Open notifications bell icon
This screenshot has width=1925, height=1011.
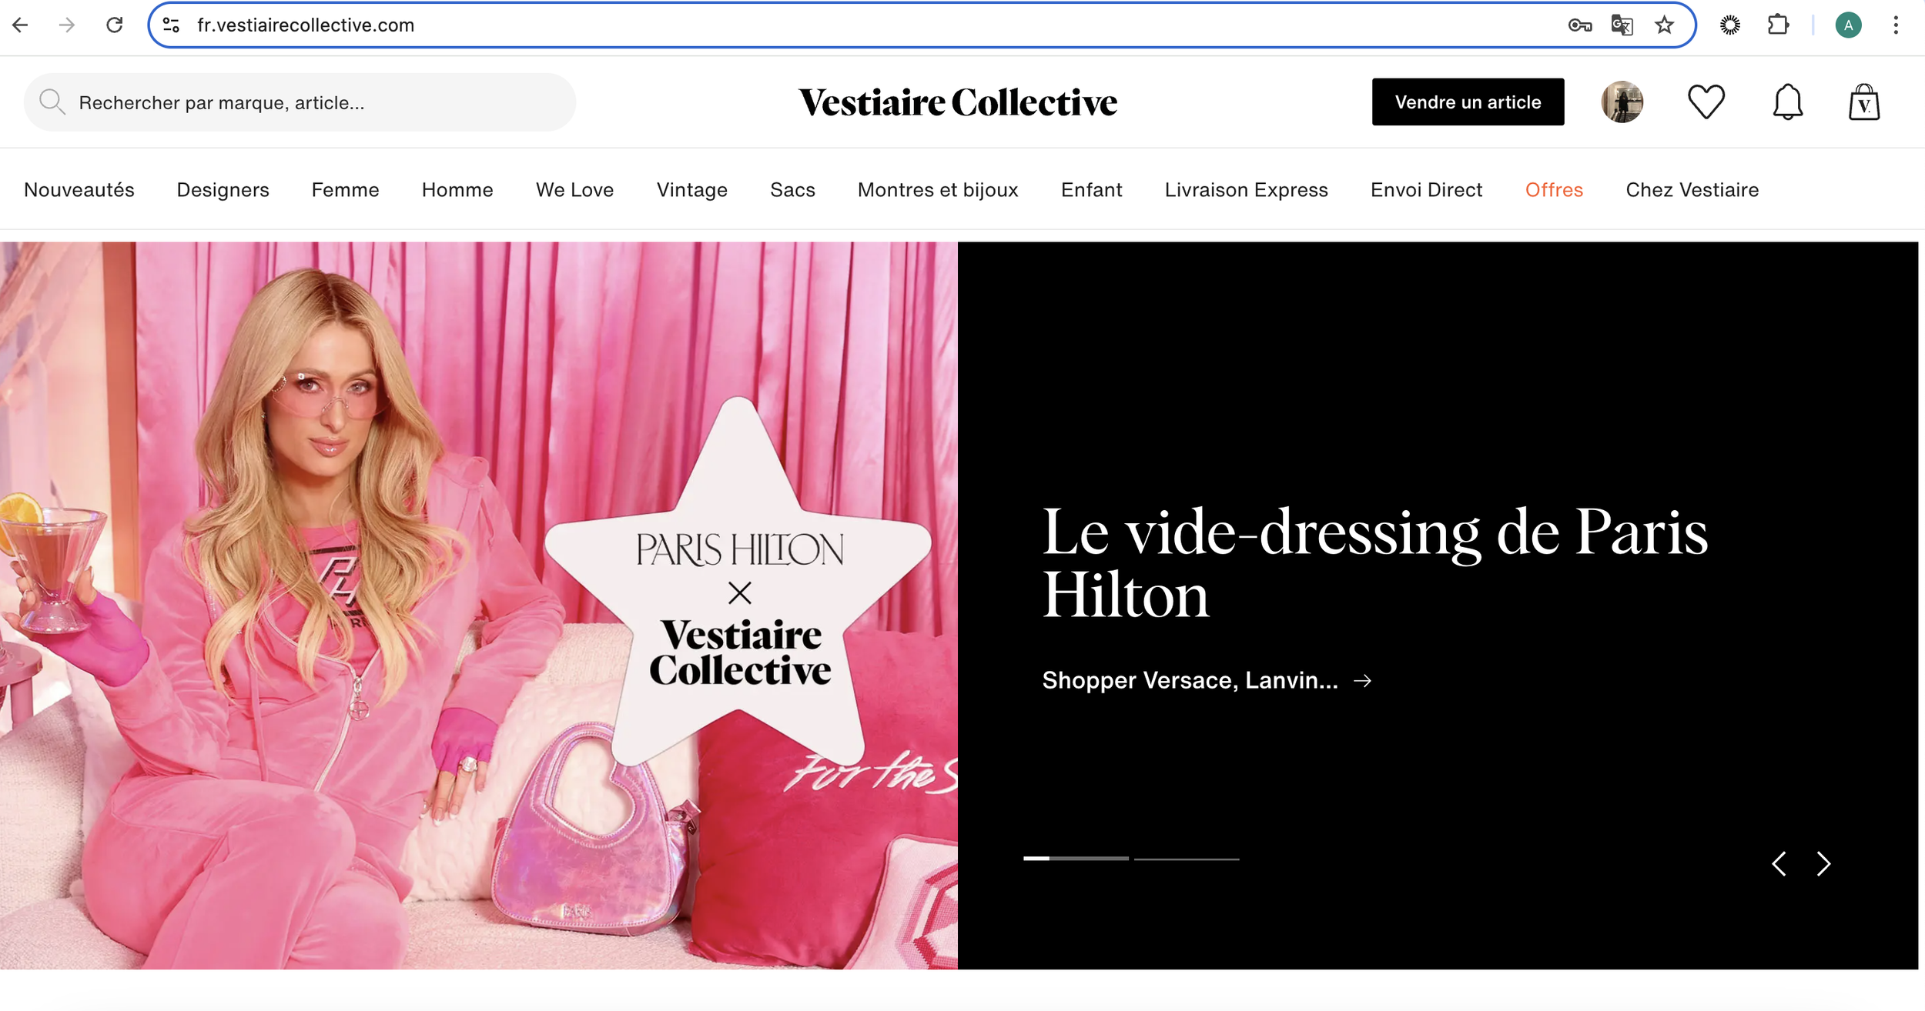(1787, 102)
